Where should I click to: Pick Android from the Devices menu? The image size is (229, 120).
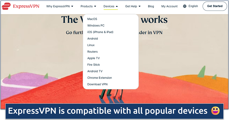(x=93, y=38)
